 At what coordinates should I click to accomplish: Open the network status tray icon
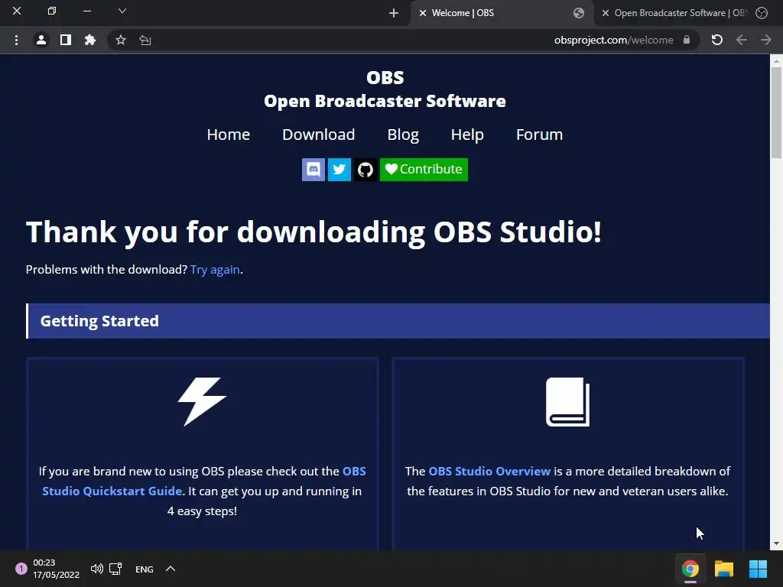point(116,569)
